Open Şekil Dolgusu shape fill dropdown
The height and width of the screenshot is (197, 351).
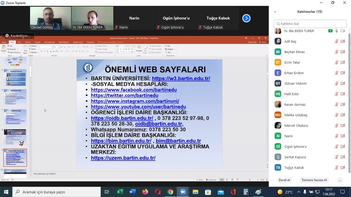[156, 46]
